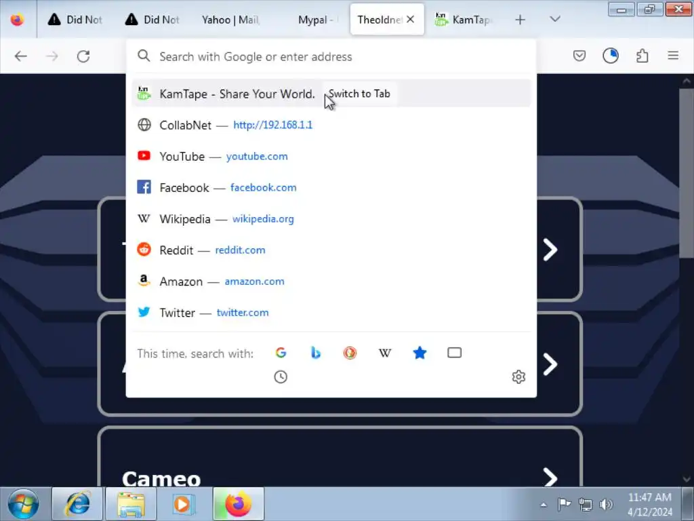Go back to the previous page
Image resolution: width=694 pixels, height=521 pixels.
[21, 56]
